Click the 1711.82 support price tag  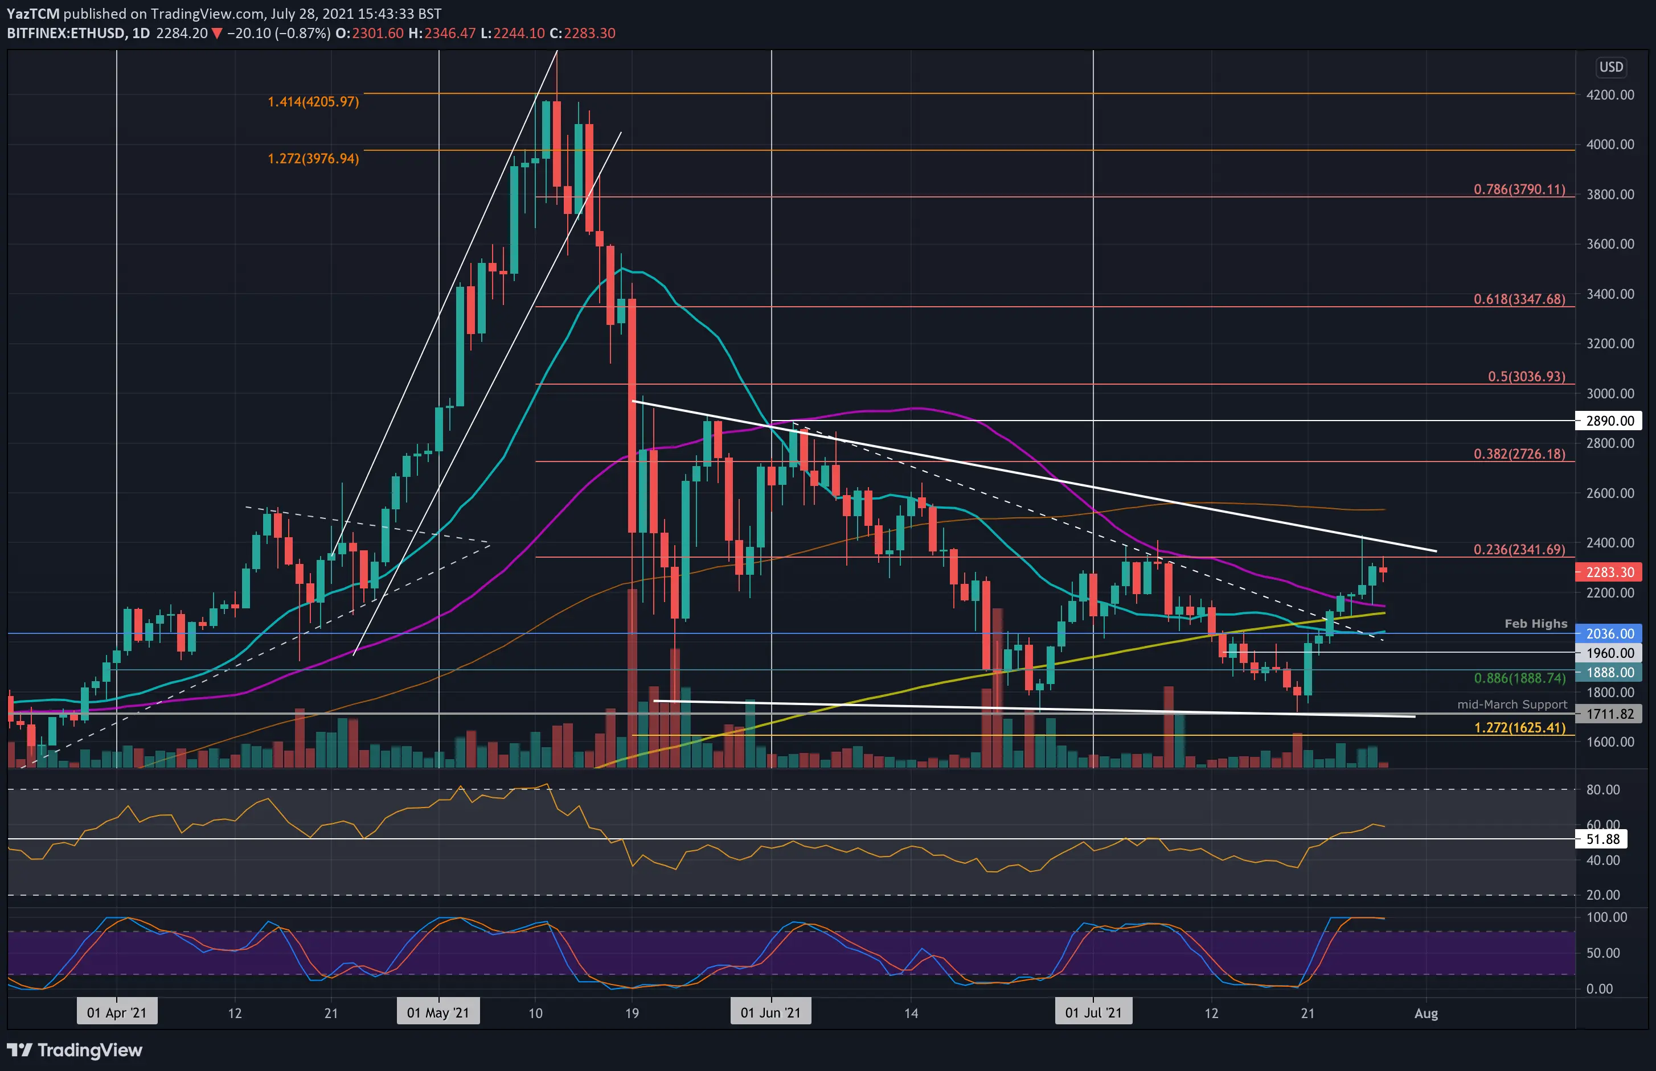(x=1611, y=714)
